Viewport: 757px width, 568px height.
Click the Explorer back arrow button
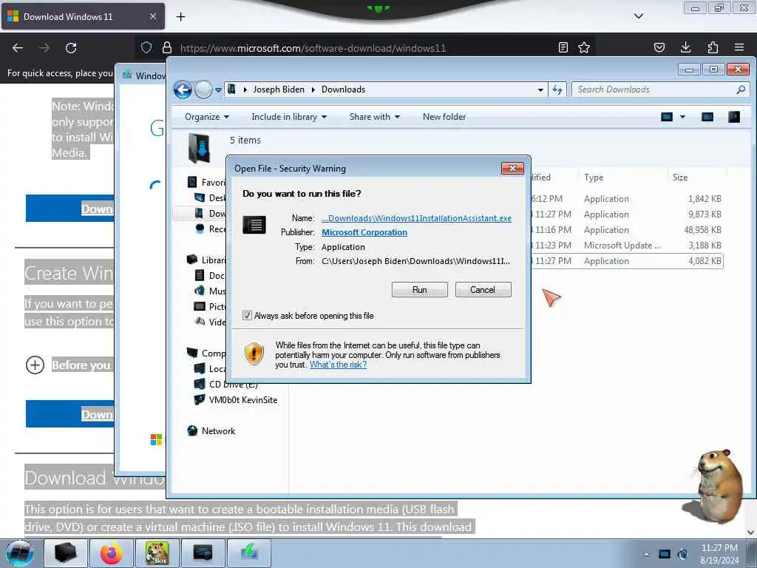pos(183,89)
